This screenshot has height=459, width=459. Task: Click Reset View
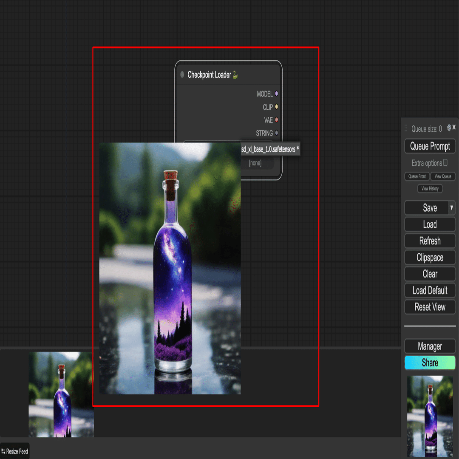430,307
